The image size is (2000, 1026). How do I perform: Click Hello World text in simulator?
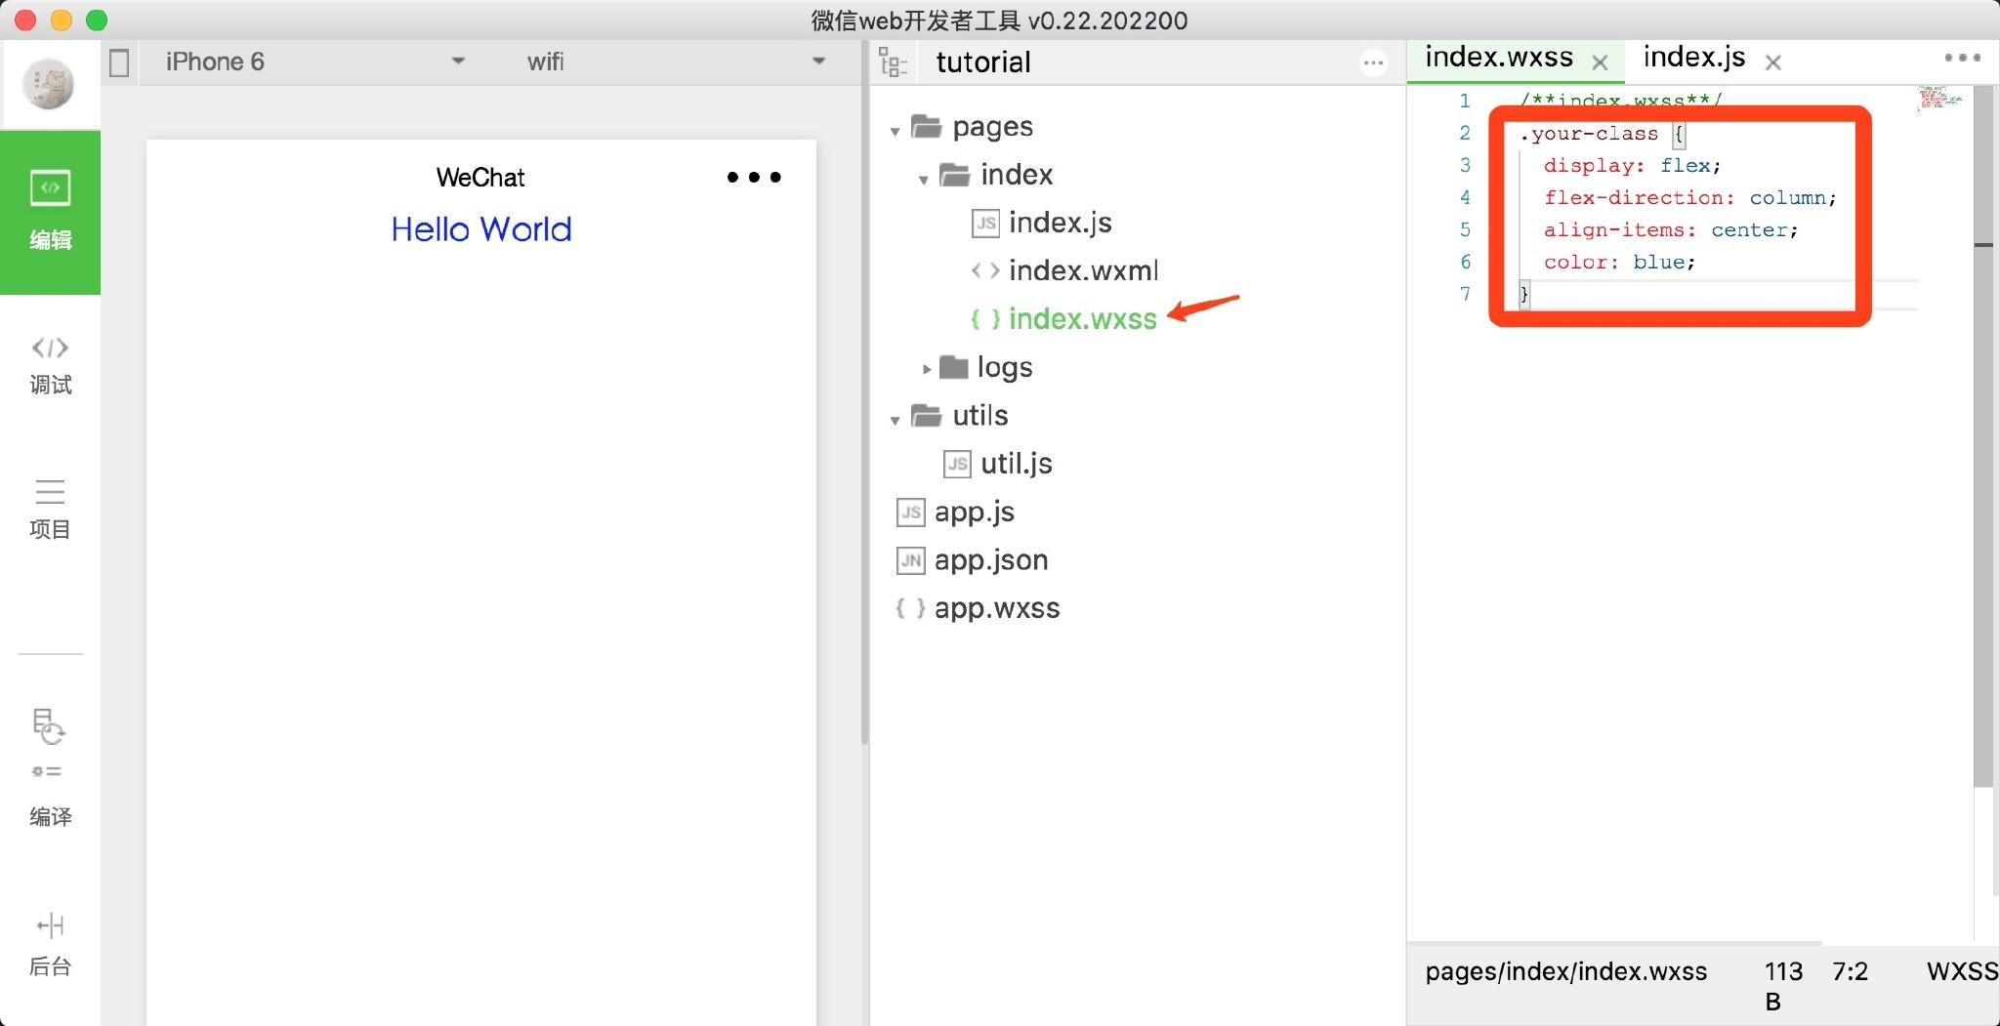(x=481, y=229)
